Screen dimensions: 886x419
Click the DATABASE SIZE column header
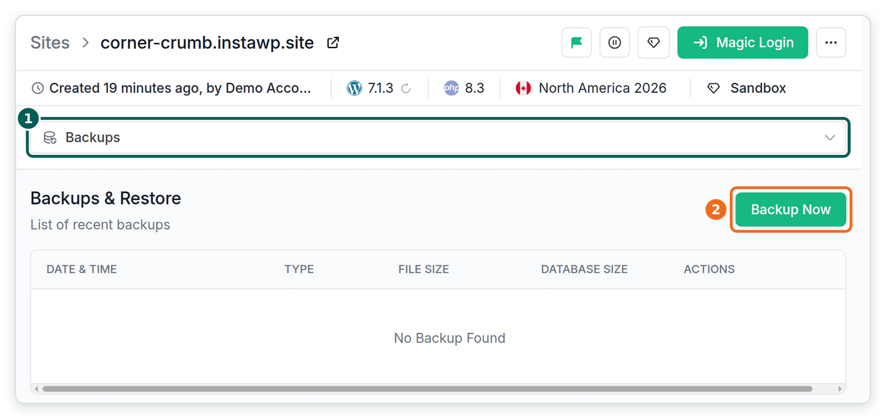pos(584,270)
